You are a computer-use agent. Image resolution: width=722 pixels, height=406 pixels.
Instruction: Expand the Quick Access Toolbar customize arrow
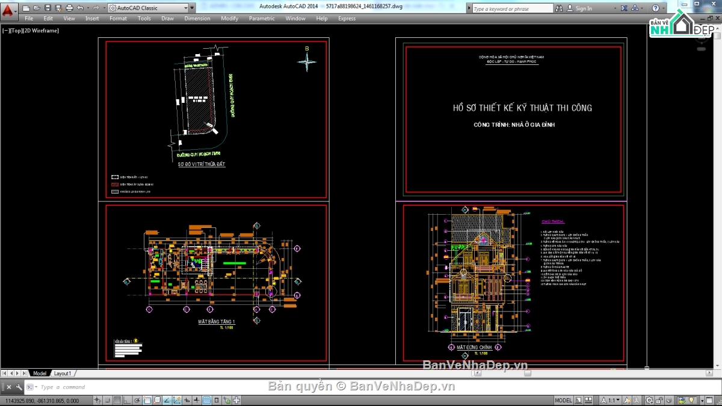(x=192, y=8)
